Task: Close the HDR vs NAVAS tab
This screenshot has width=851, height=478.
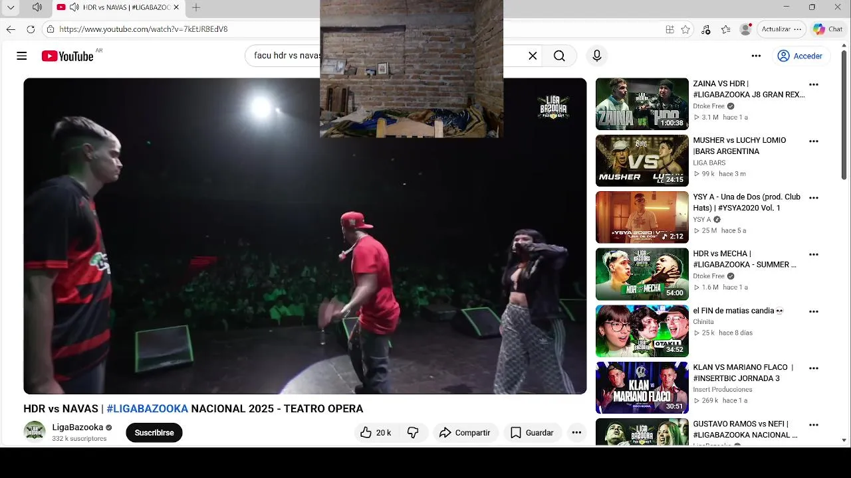Action: [x=176, y=7]
